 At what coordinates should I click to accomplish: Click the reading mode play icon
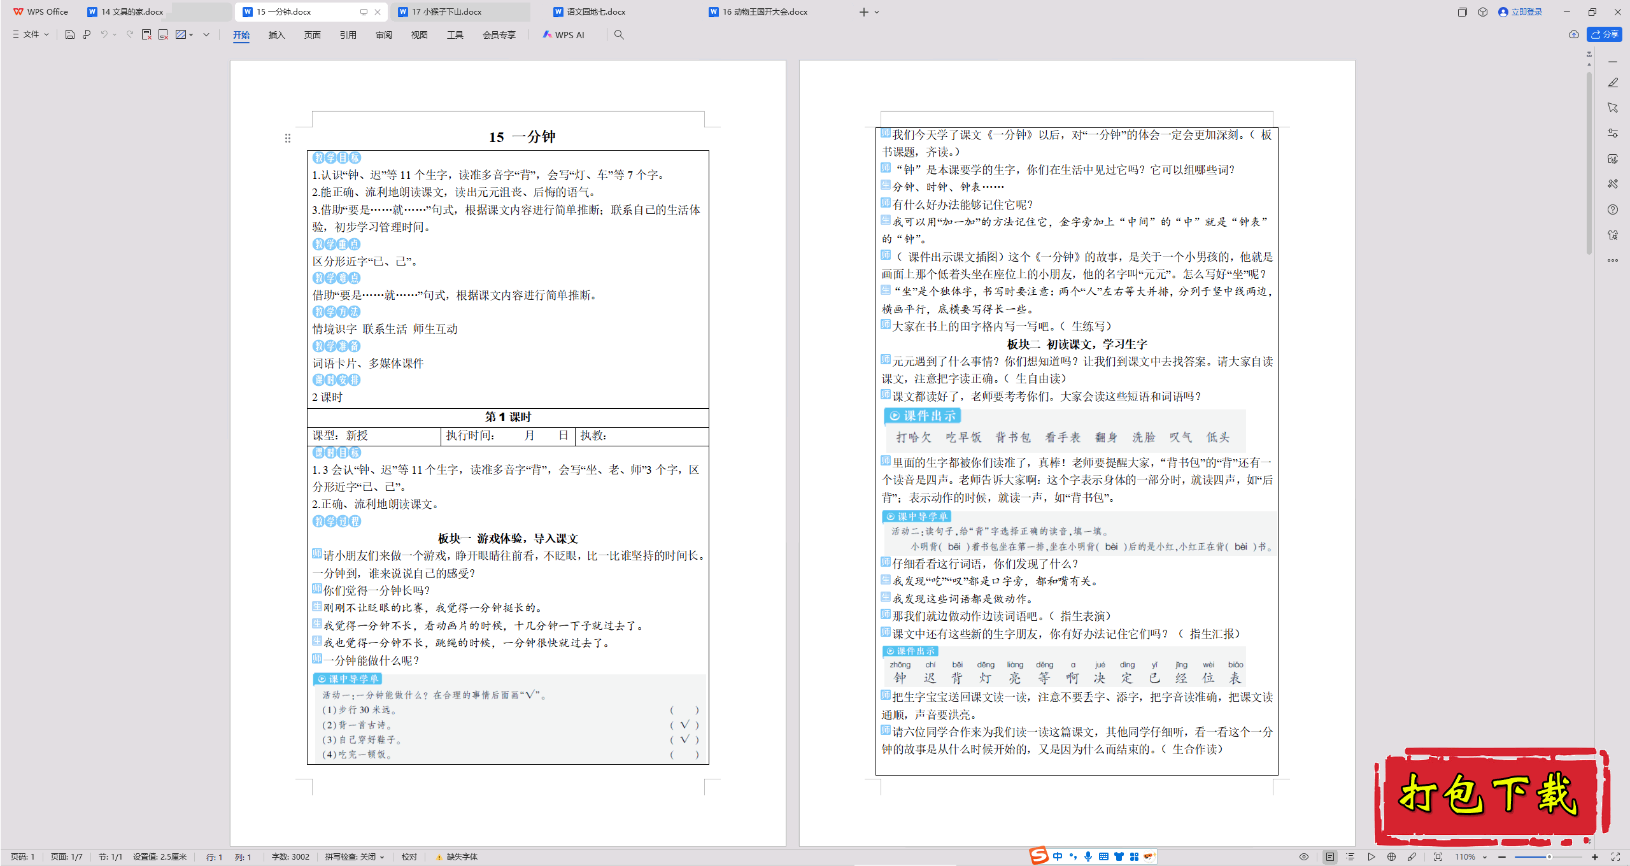pos(1371,857)
